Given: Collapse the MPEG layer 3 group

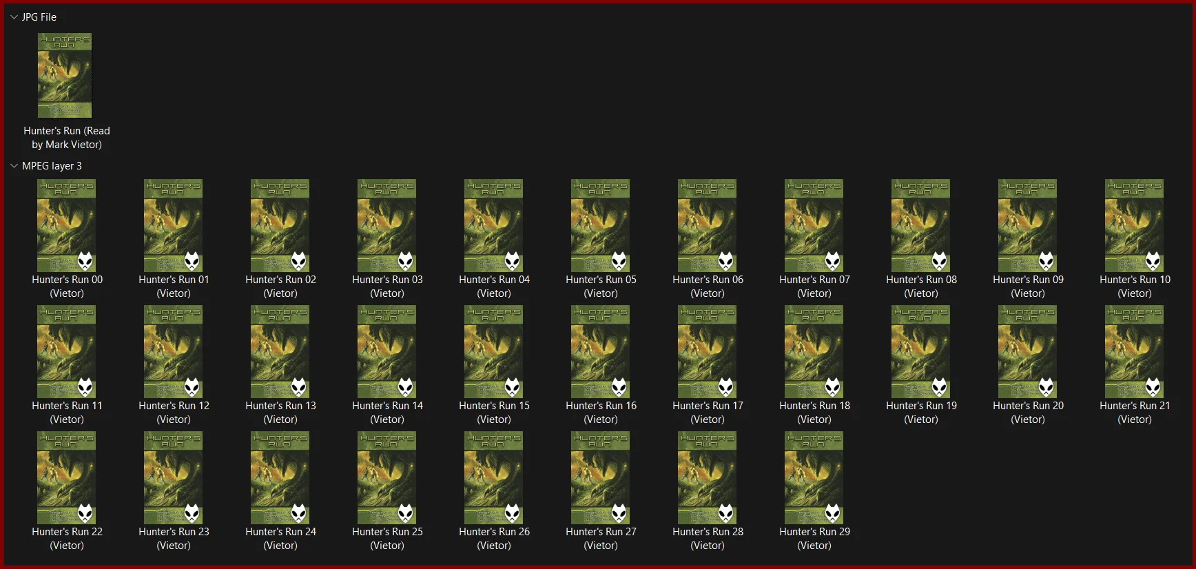Looking at the screenshot, I should [14, 166].
